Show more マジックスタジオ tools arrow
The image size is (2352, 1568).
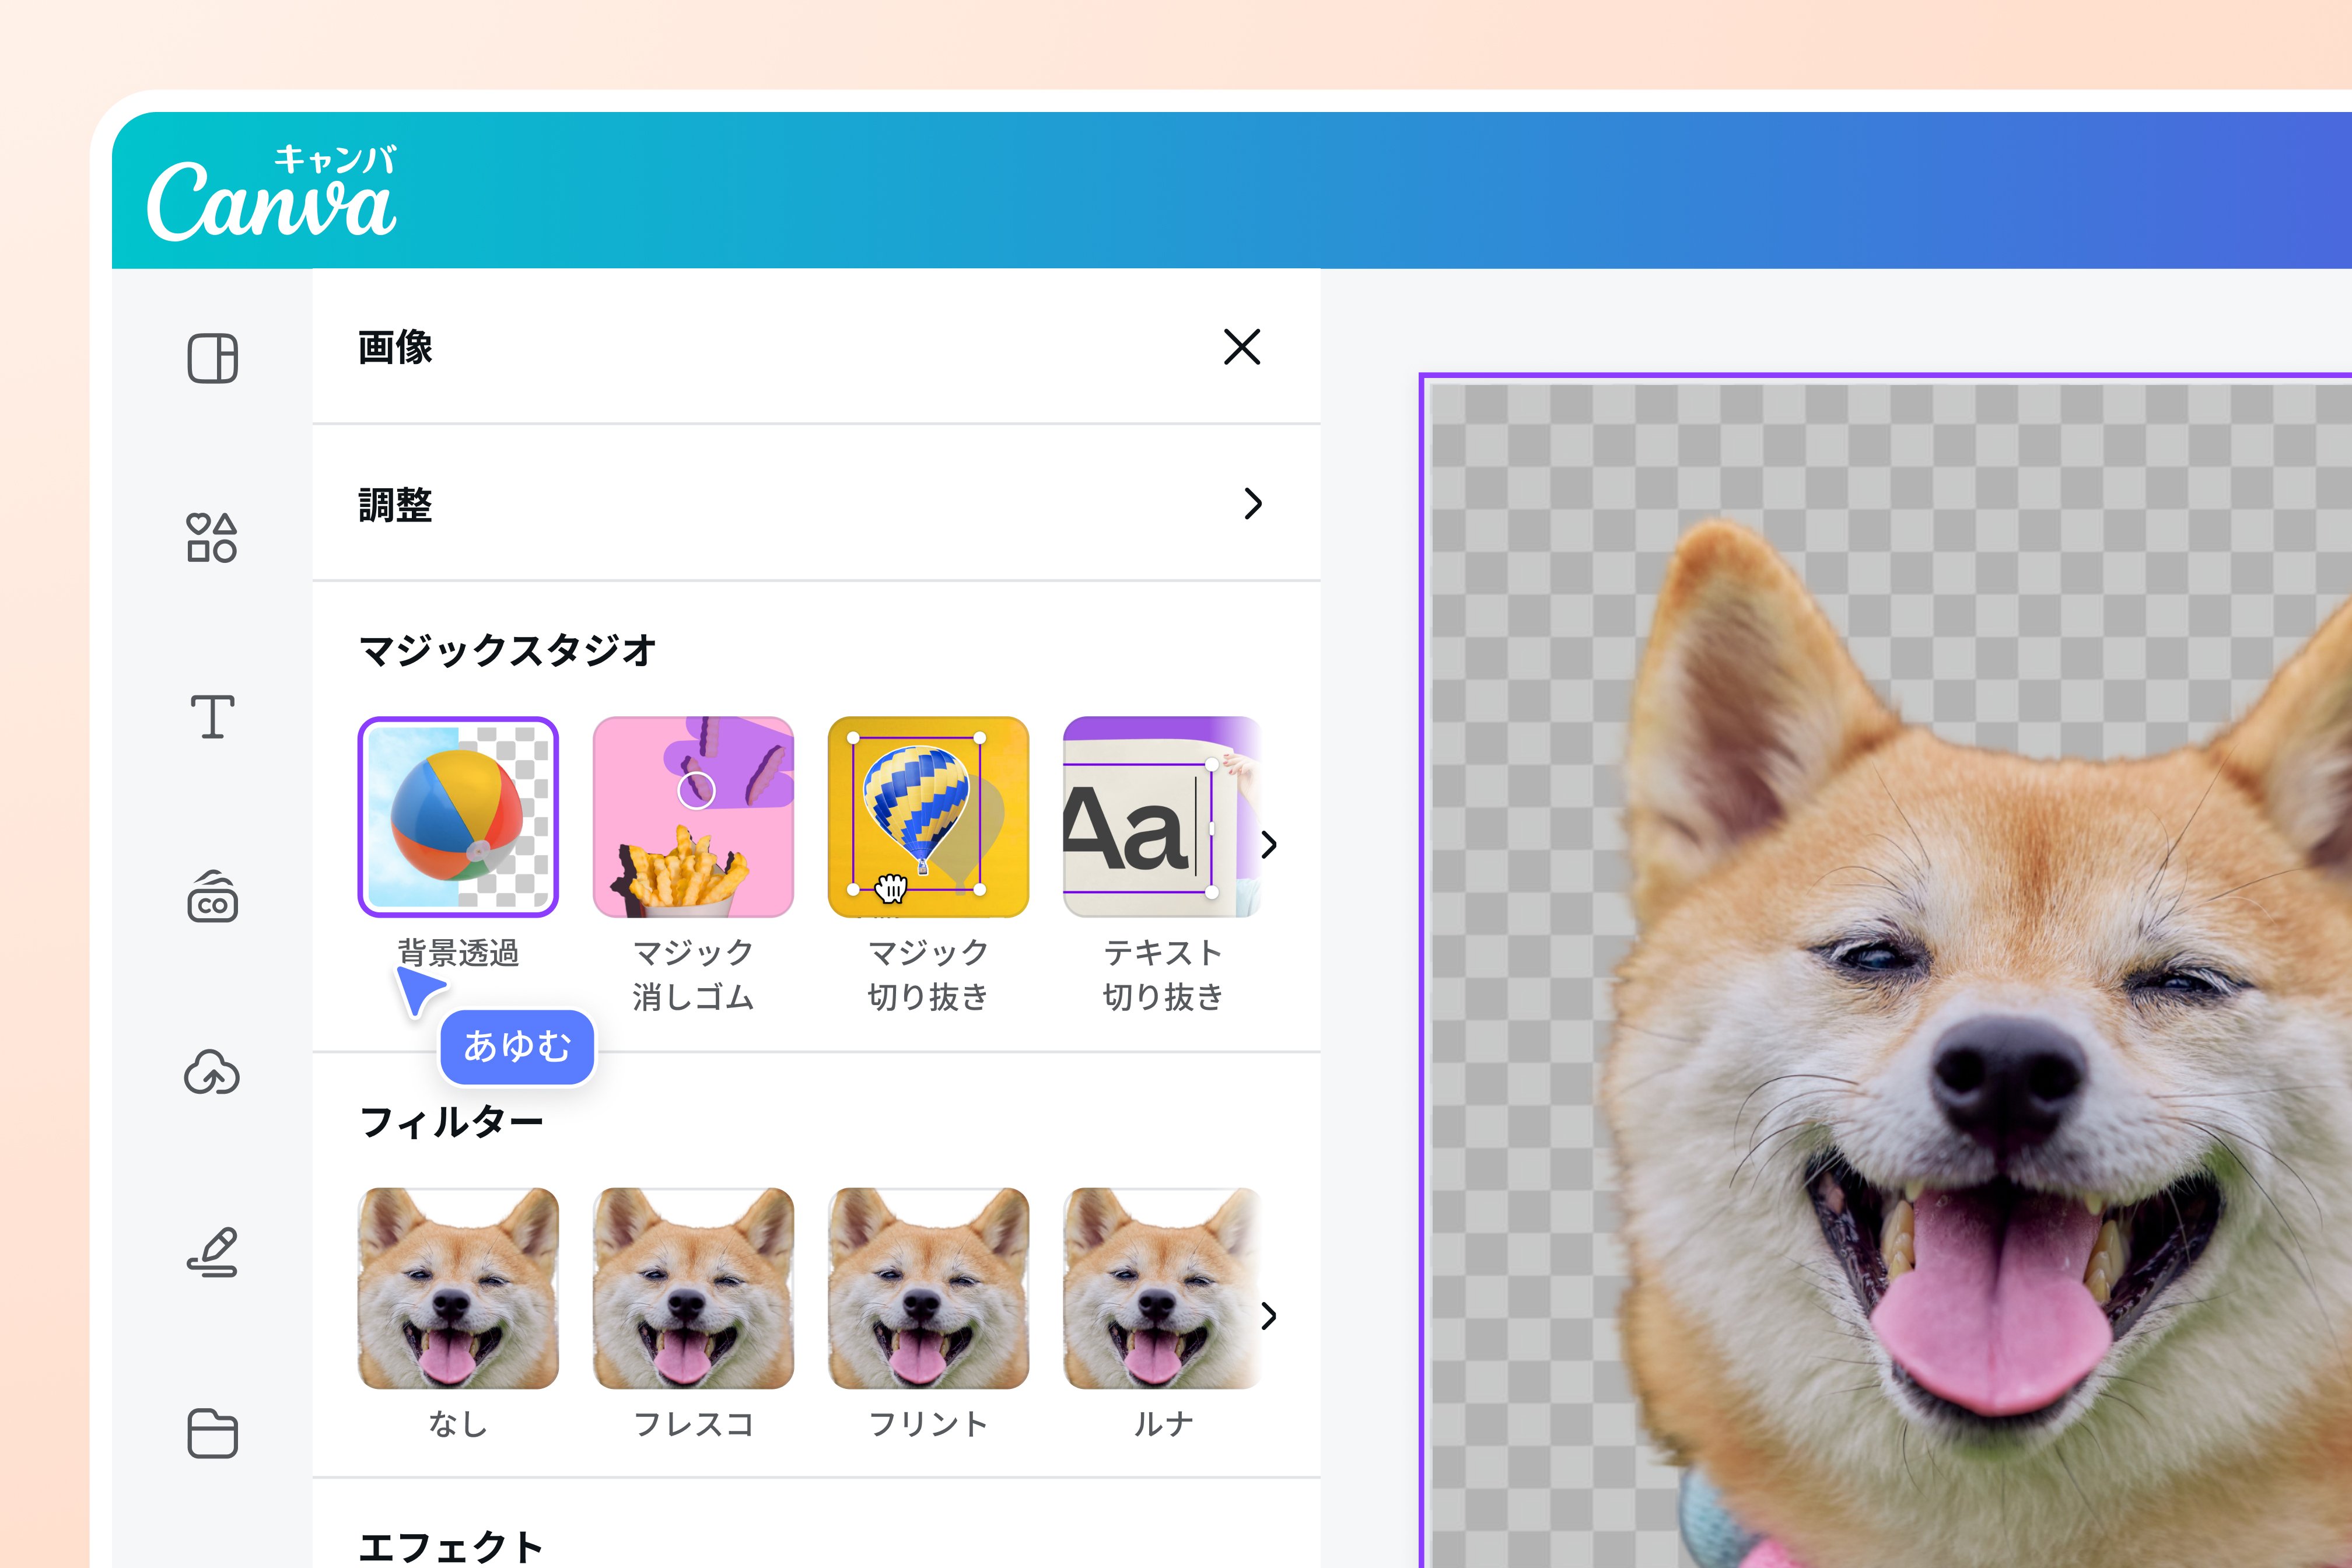pyautogui.click(x=1269, y=845)
